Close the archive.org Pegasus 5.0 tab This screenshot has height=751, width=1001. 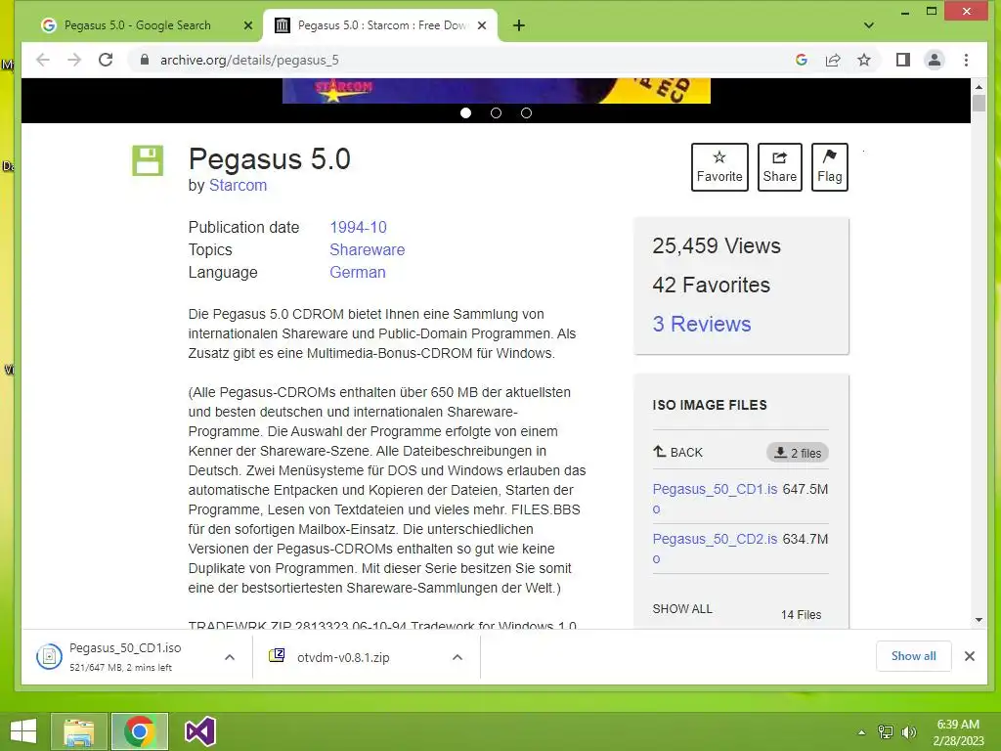coord(482,25)
